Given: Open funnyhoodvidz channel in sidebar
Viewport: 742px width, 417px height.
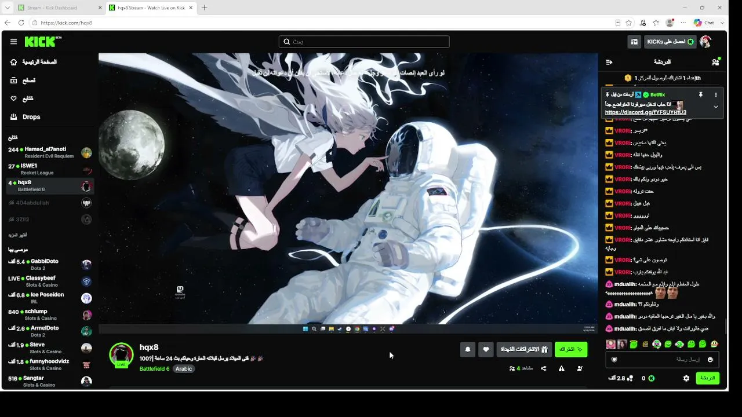Looking at the screenshot, I should 50,365.
